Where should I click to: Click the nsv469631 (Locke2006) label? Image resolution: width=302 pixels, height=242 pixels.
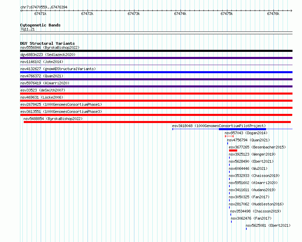coord(42,97)
